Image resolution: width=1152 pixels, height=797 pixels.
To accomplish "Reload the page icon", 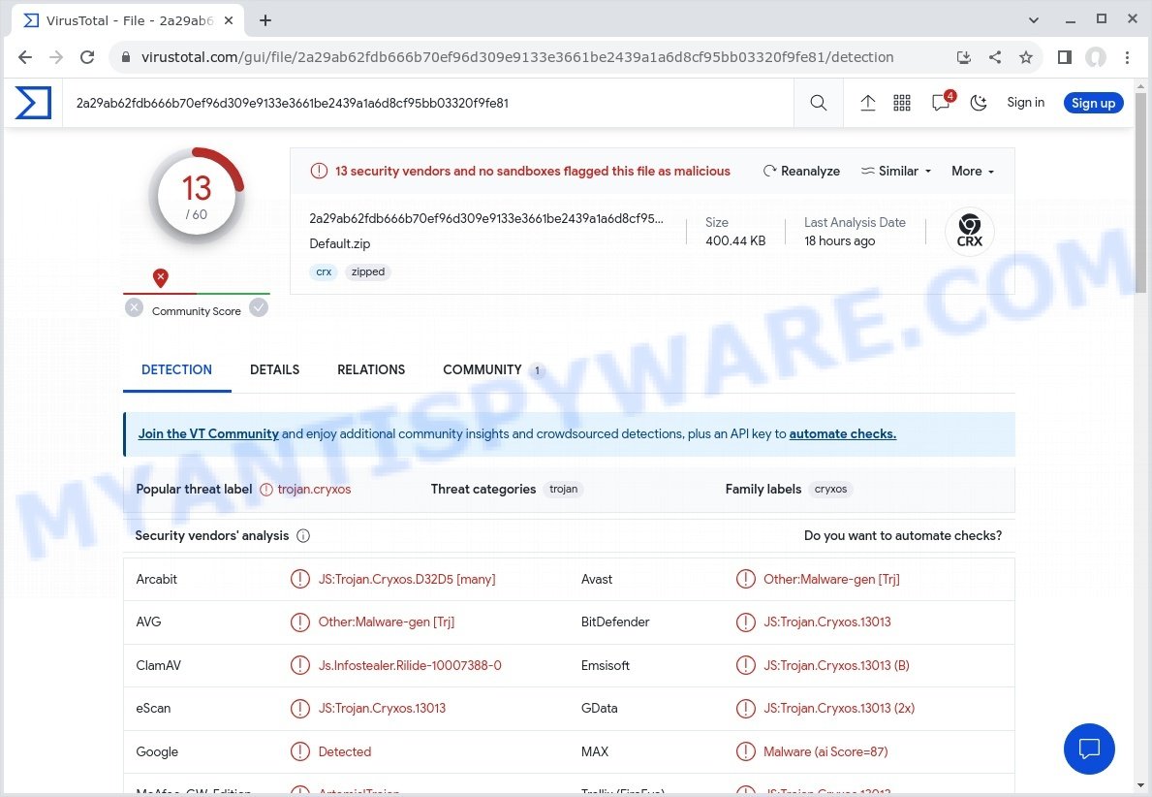I will click(87, 56).
